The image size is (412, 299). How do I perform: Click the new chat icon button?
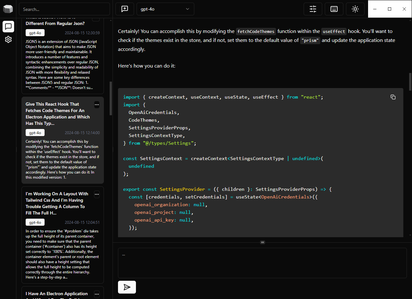point(125,9)
